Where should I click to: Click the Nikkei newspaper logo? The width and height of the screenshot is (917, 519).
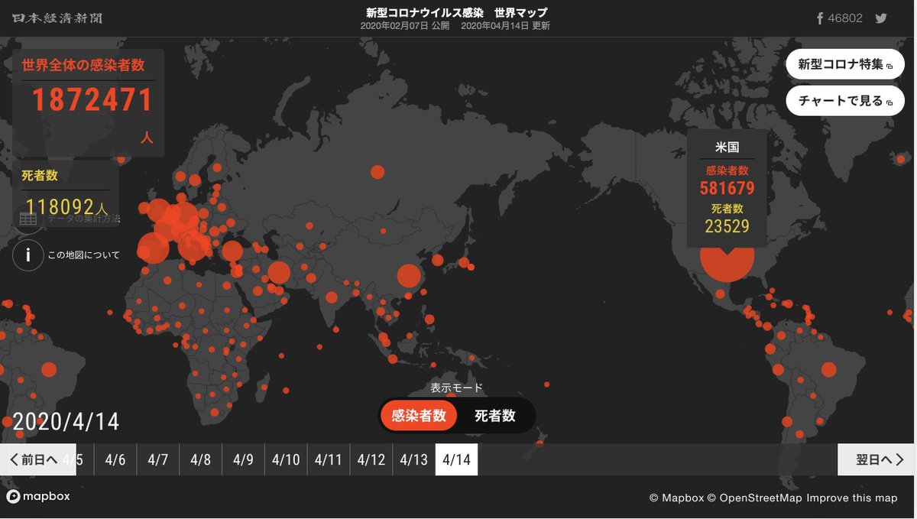coord(57,18)
